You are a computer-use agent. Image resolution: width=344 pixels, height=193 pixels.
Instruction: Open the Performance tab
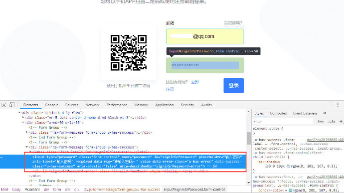pos(117,105)
